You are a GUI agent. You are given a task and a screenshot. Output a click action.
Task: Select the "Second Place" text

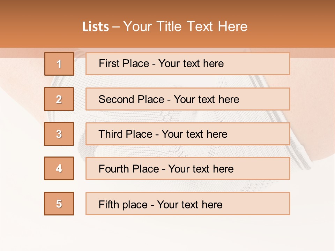131,99
